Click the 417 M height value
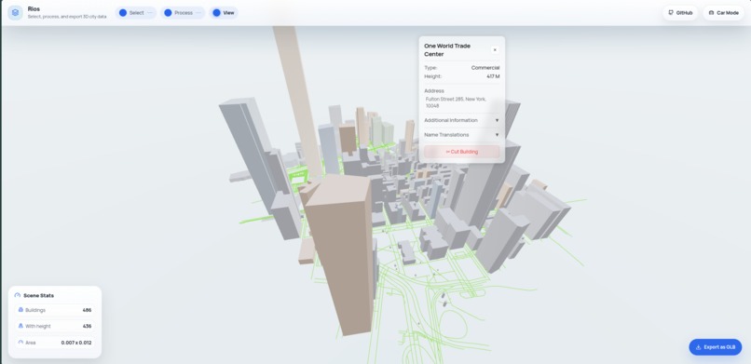Image resolution: width=751 pixels, height=364 pixels. tap(493, 76)
